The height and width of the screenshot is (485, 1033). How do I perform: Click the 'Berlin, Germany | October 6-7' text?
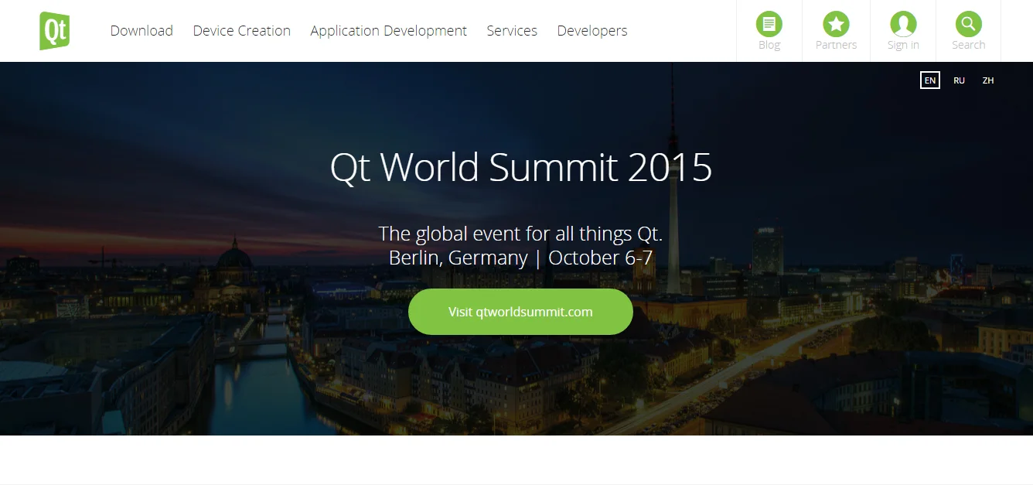pos(520,258)
